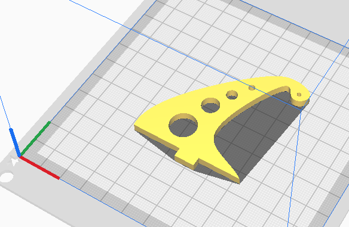
Task: Click the red X axis line
Action: tap(39, 167)
